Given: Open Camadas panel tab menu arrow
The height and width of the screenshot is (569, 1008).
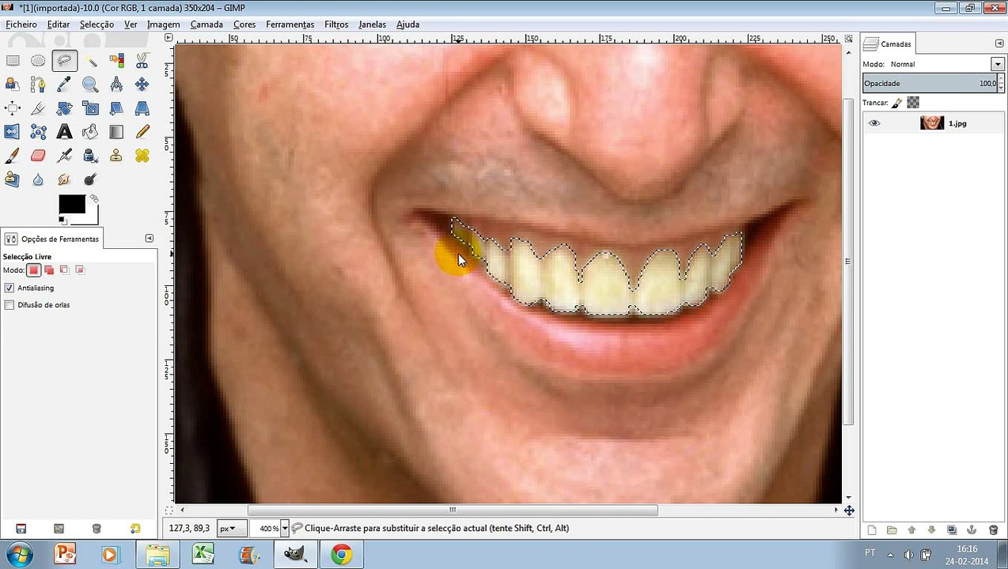Looking at the screenshot, I should 999,43.
